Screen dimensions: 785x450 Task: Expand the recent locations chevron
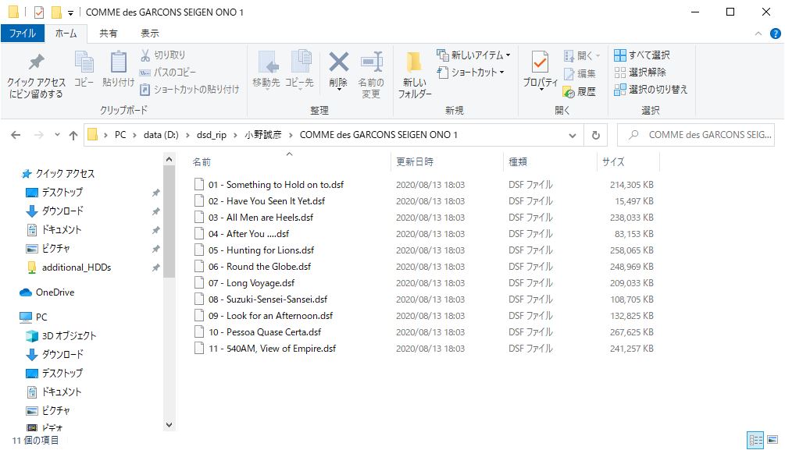tap(57, 134)
